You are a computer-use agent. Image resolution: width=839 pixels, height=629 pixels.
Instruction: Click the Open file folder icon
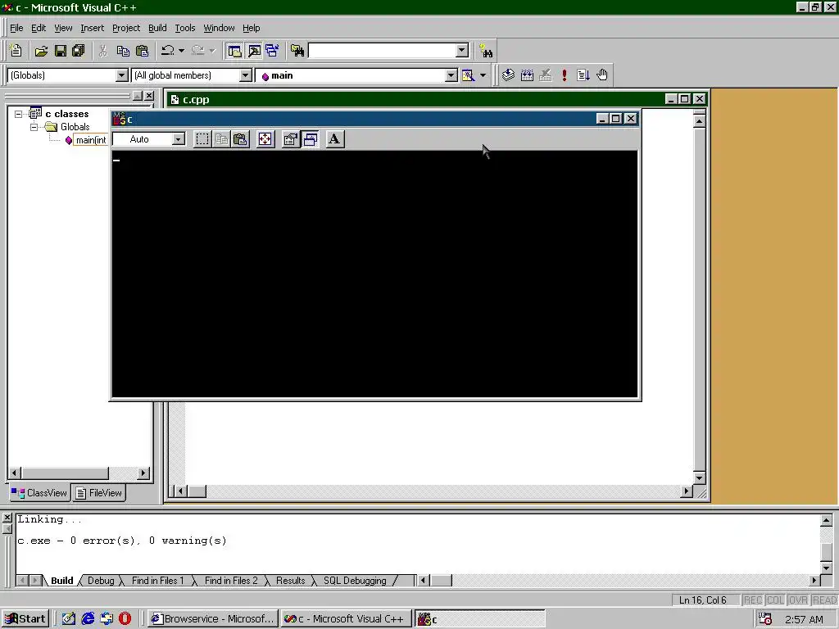pos(41,51)
